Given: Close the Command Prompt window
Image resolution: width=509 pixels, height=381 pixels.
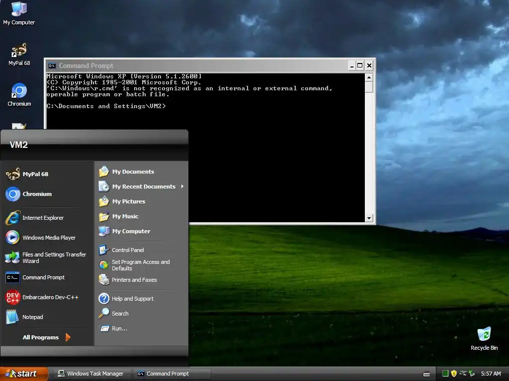Looking at the screenshot, I should click(x=369, y=66).
